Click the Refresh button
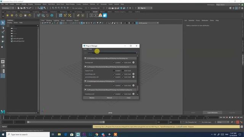This screenshot has height=137, width=244. pos(109,98)
